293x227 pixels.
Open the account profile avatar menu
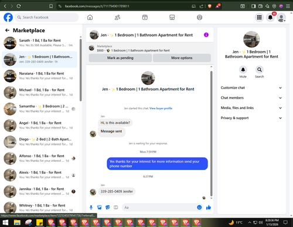[x=281, y=18]
